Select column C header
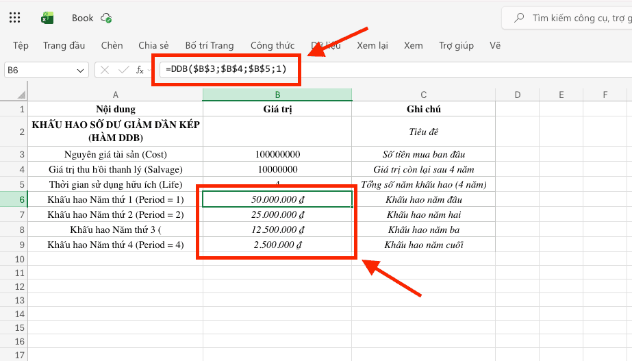The width and height of the screenshot is (632, 361). point(424,95)
